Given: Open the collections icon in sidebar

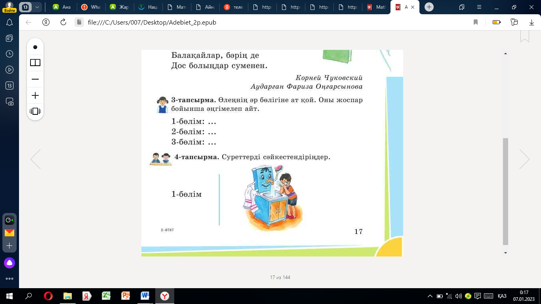Looking at the screenshot, I should (x=10, y=38).
